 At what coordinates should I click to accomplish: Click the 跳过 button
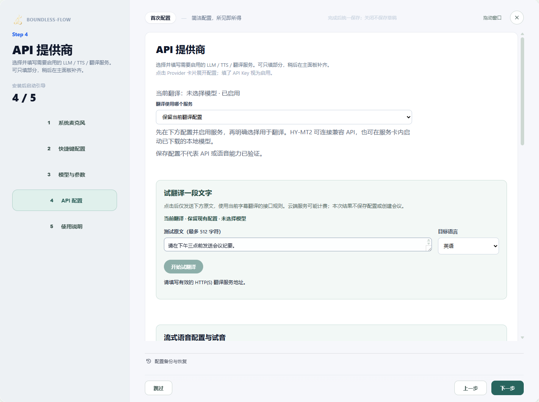159,388
